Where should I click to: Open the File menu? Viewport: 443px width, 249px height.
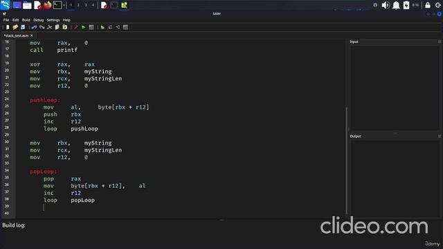(6, 20)
